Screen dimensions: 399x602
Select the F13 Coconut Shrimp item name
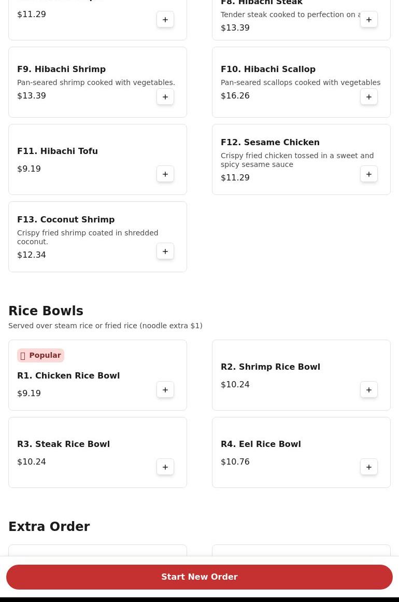pyautogui.click(x=66, y=220)
